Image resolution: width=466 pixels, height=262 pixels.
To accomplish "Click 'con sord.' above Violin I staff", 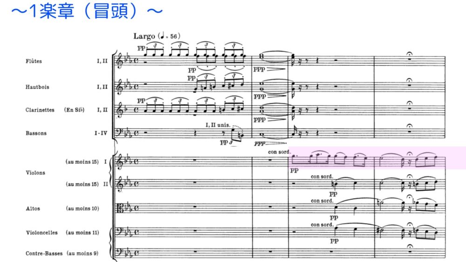I will (x=279, y=152).
